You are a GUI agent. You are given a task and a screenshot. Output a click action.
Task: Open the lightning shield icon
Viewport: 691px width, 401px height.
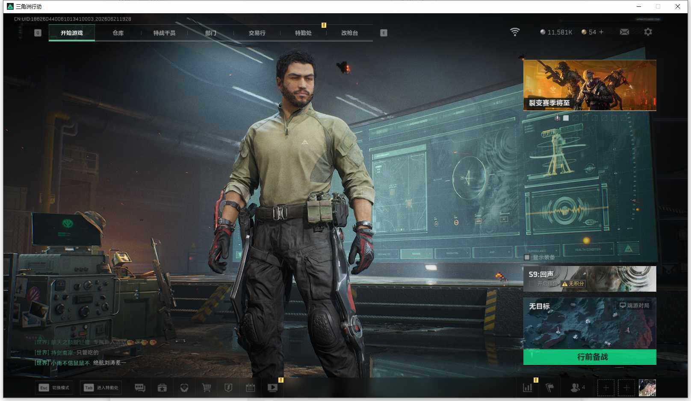[x=228, y=388]
